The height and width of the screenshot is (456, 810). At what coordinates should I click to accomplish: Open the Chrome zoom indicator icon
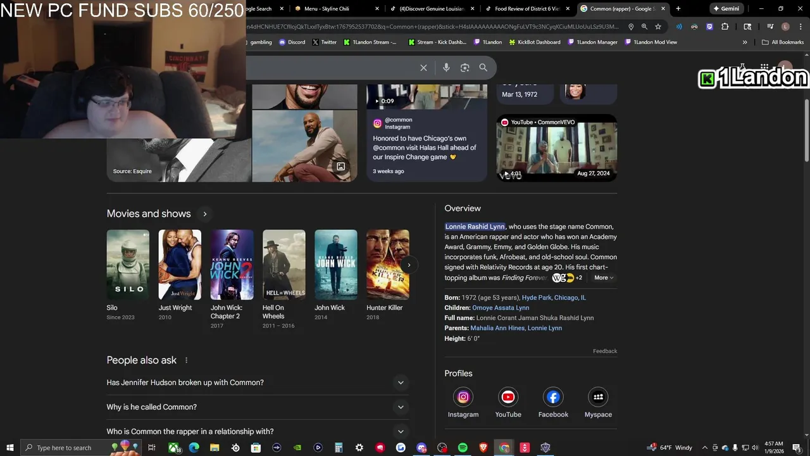644,27
